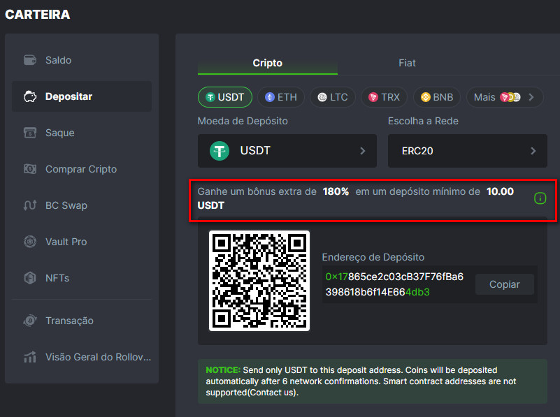The image size is (560, 417).
Task: Click the Vault Pro icon
Action: [30, 242]
